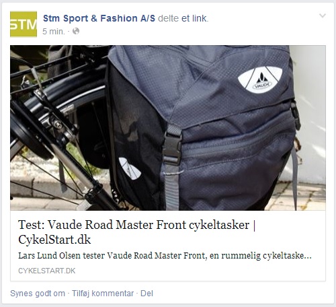
Task: Open the Vaude bag article image
Action: click(x=168, y=128)
